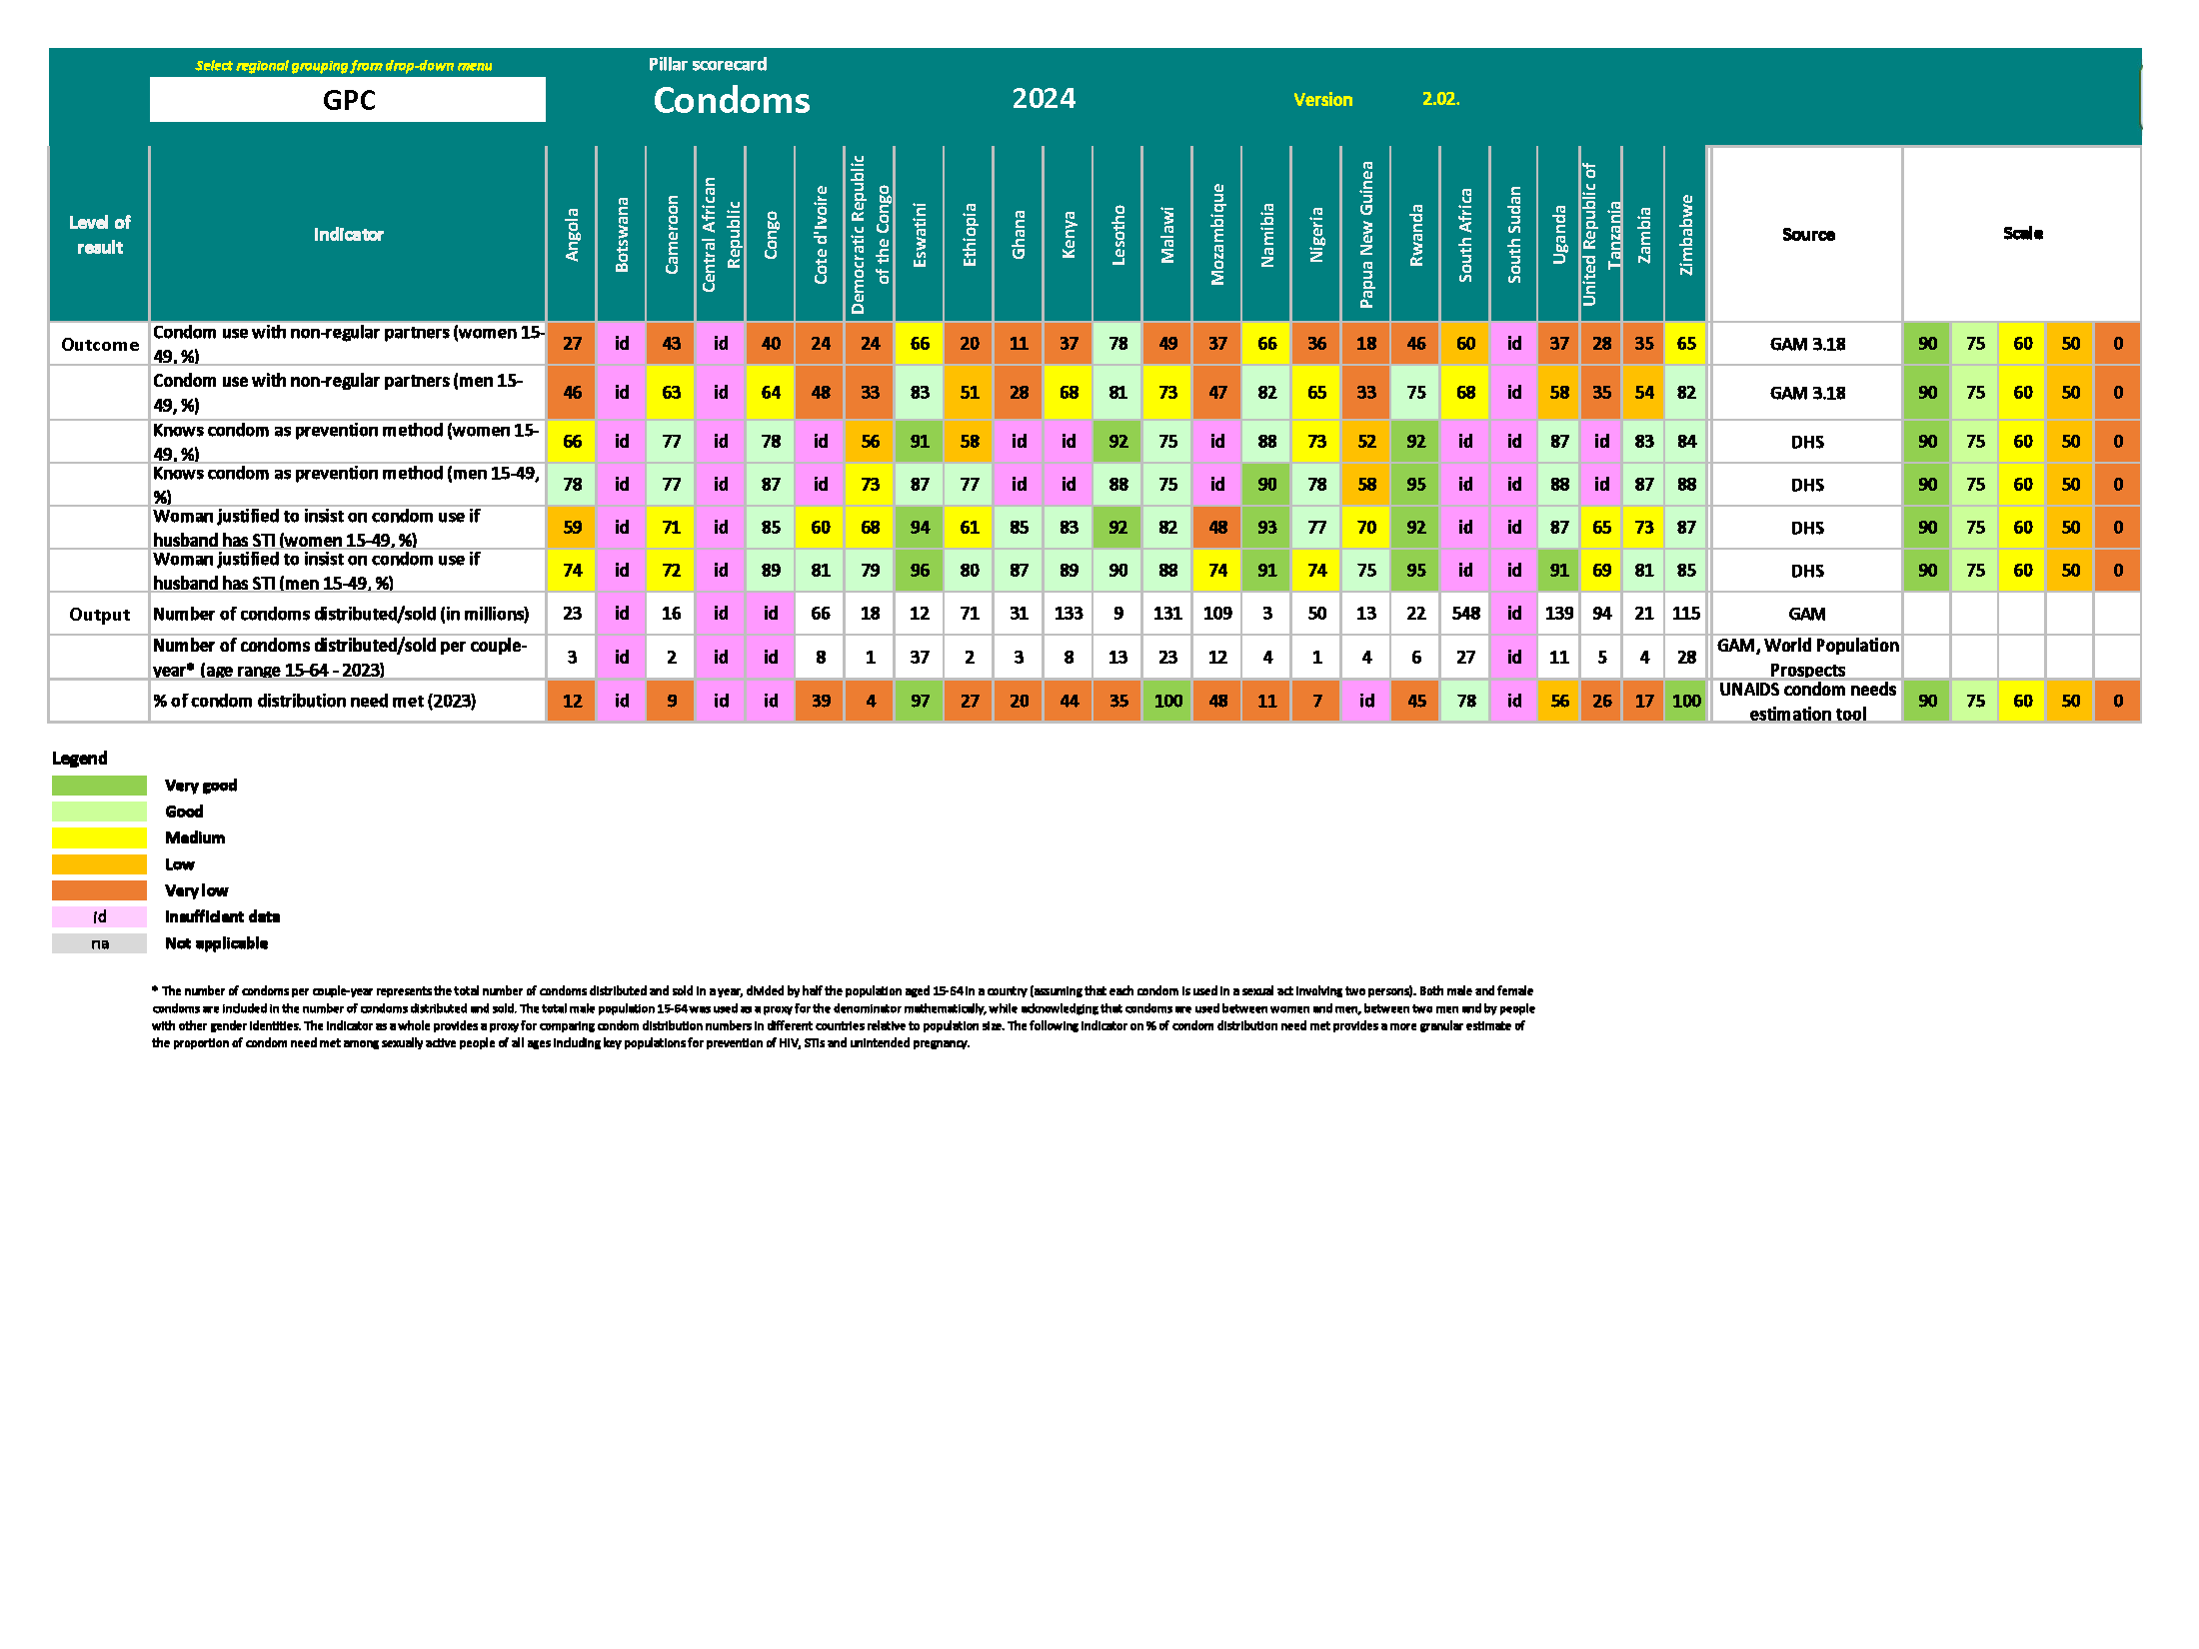Click the Condoms pillar scorecard title
2199x1649 pixels.
[732, 100]
